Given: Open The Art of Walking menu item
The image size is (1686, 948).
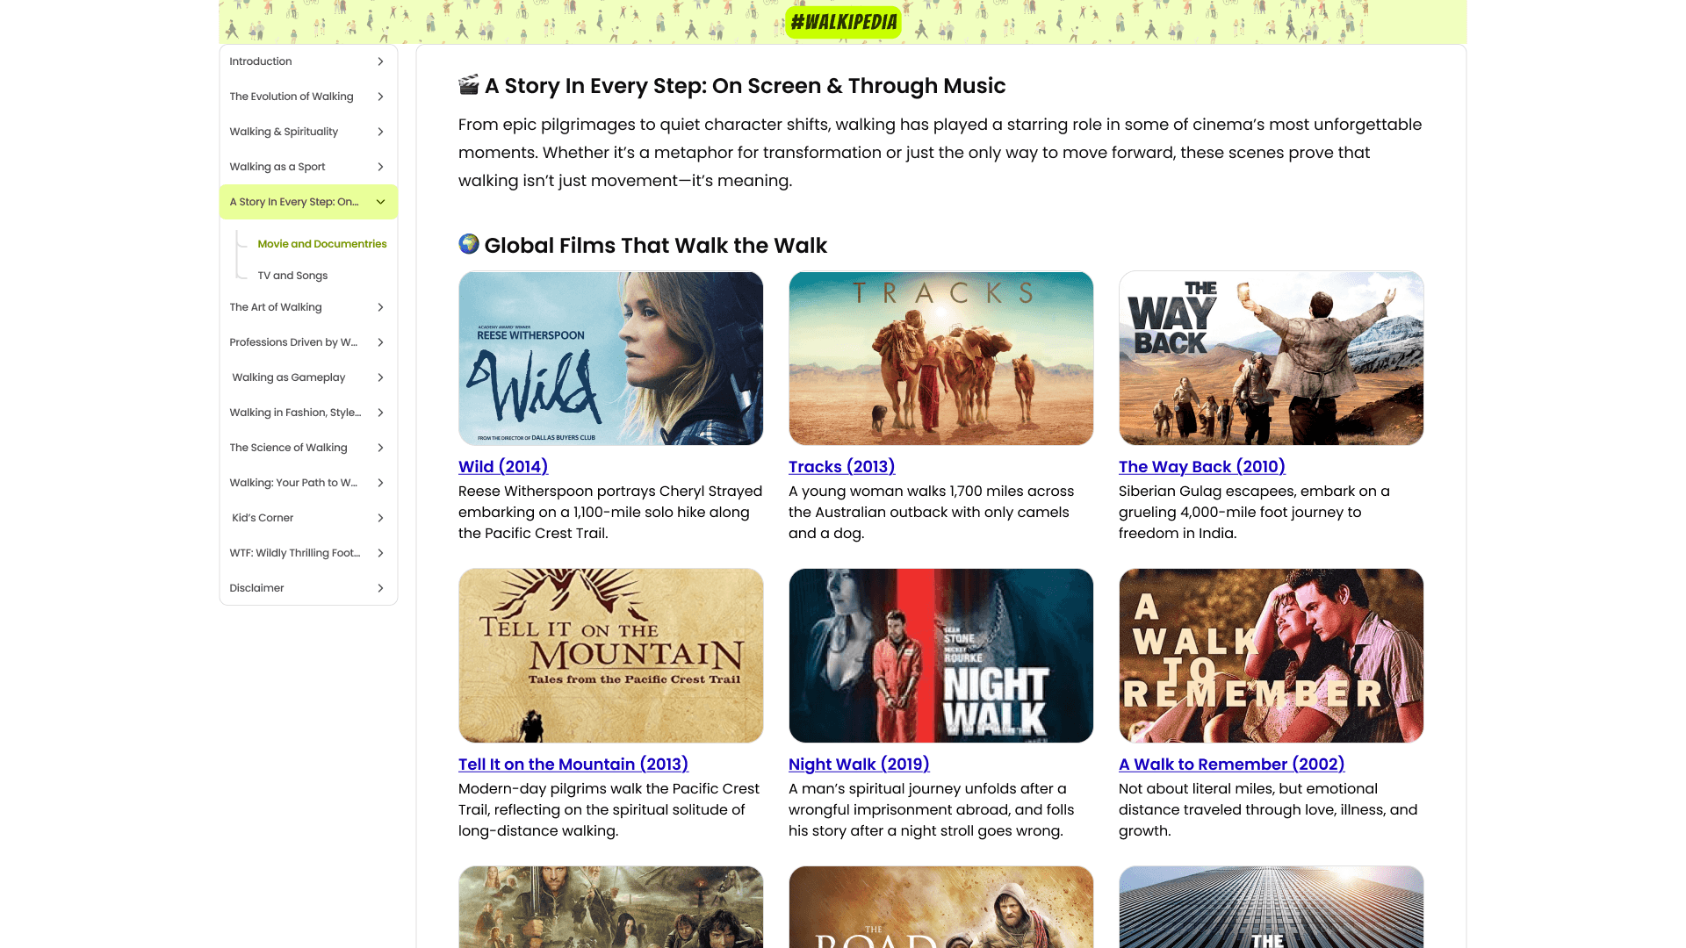Looking at the screenshot, I should (x=276, y=307).
